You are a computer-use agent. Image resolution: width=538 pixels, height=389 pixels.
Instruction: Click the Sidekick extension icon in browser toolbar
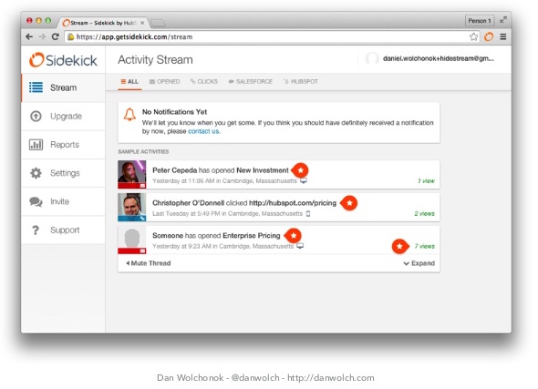[489, 36]
